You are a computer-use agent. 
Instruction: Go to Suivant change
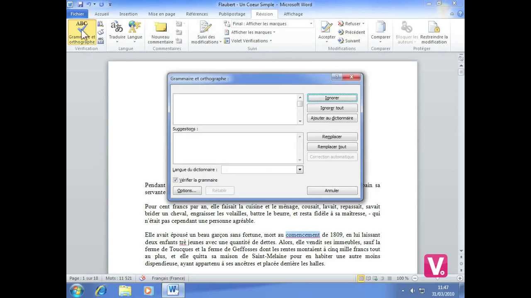349,41
